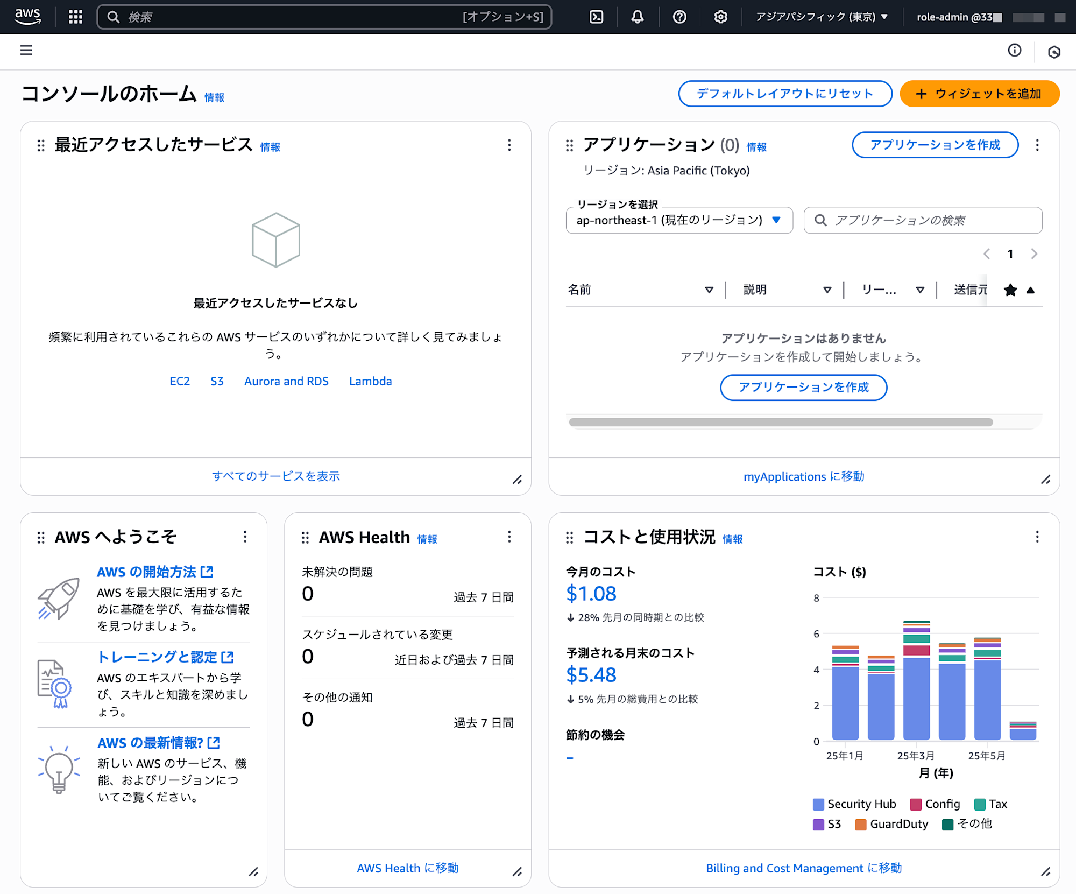Open the notifications bell icon
The height and width of the screenshot is (894, 1076).
click(x=638, y=17)
